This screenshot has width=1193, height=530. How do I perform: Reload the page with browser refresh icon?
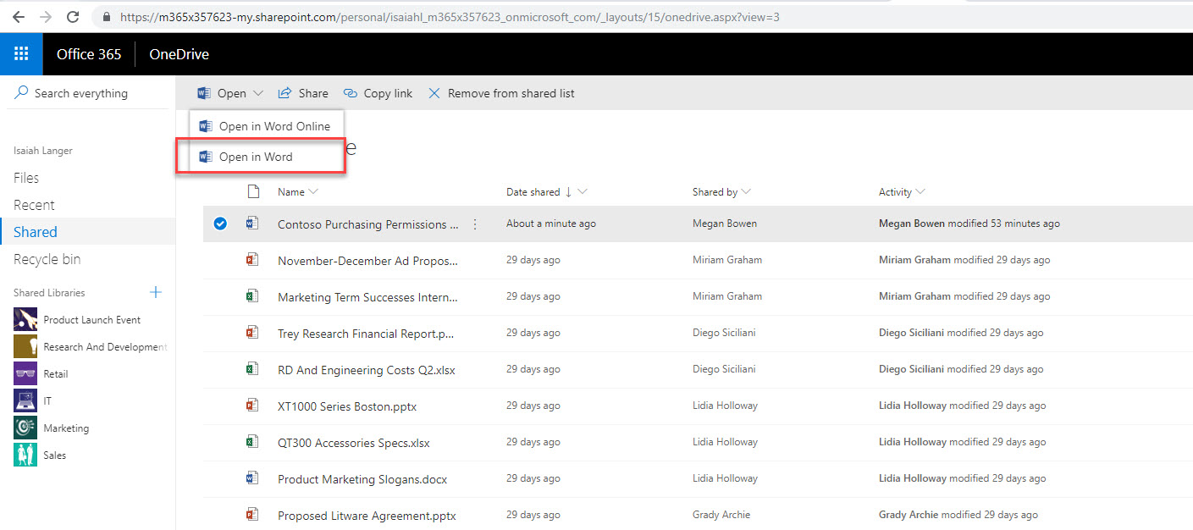point(73,16)
